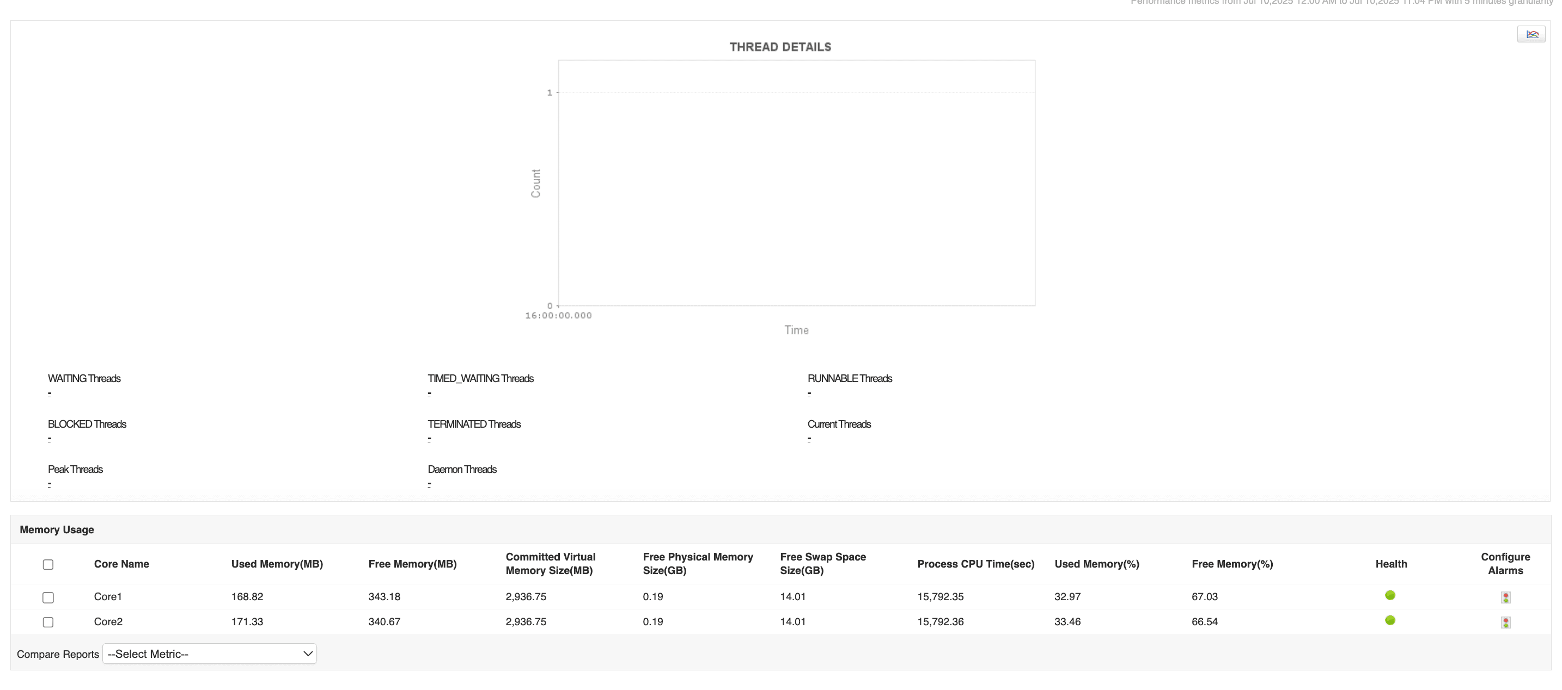Open the Select Metric dropdown
The width and height of the screenshot is (1562, 690).
pos(209,654)
